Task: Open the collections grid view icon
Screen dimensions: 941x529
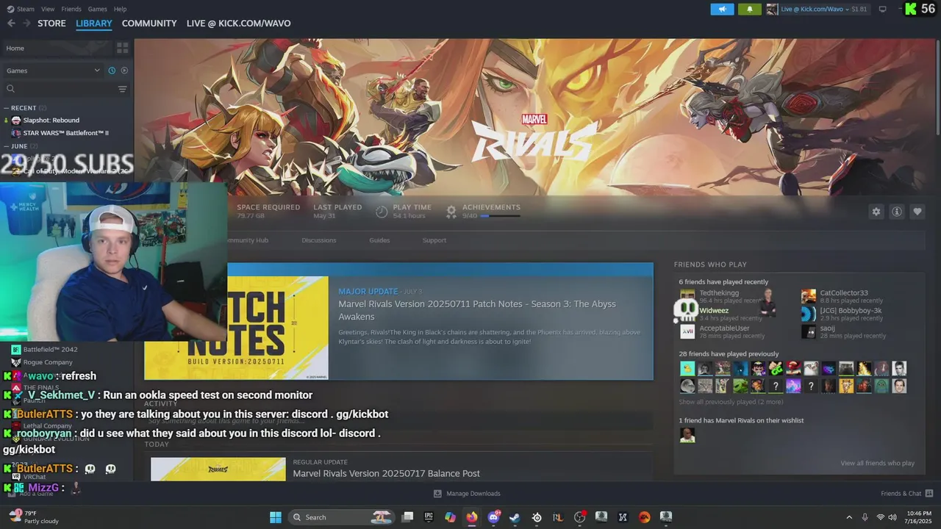Action: click(x=122, y=48)
